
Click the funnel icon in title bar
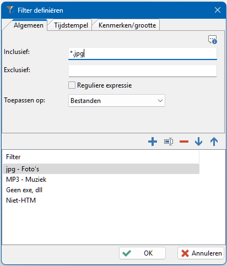(x=10, y=10)
